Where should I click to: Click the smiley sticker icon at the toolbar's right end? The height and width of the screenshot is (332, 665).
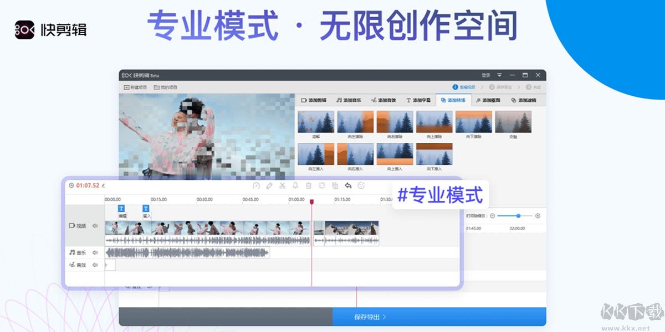tap(362, 186)
